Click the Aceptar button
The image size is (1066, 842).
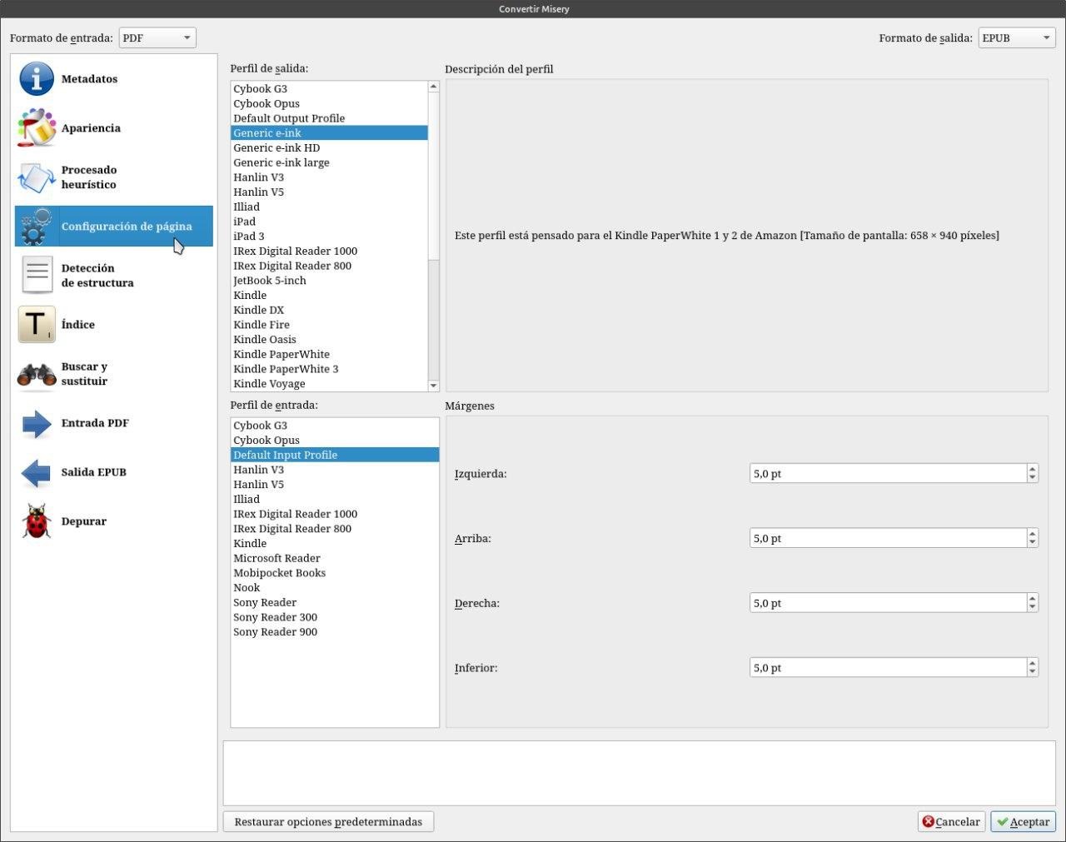pos(1024,822)
